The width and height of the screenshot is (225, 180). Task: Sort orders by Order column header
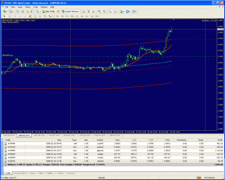point(8,140)
